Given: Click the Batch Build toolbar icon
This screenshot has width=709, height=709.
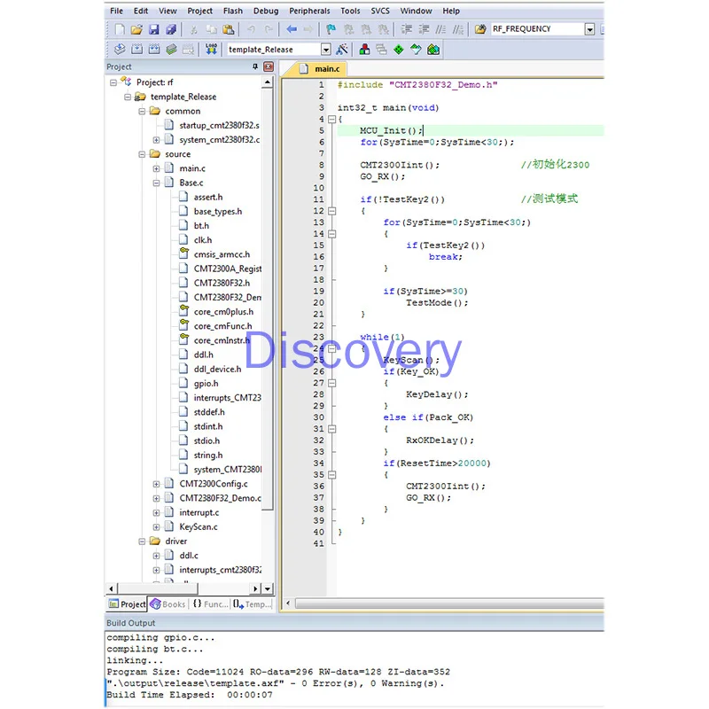Looking at the screenshot, I should click(x=171, y=50).
